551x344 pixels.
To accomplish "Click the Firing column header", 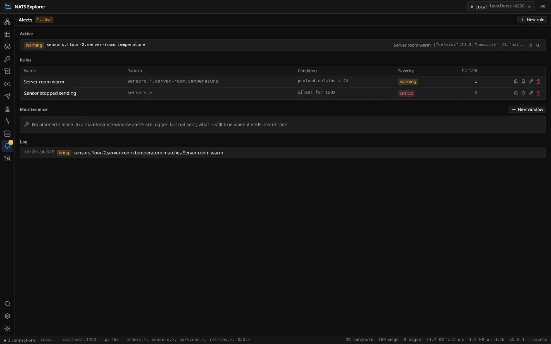I will point(469,70).
